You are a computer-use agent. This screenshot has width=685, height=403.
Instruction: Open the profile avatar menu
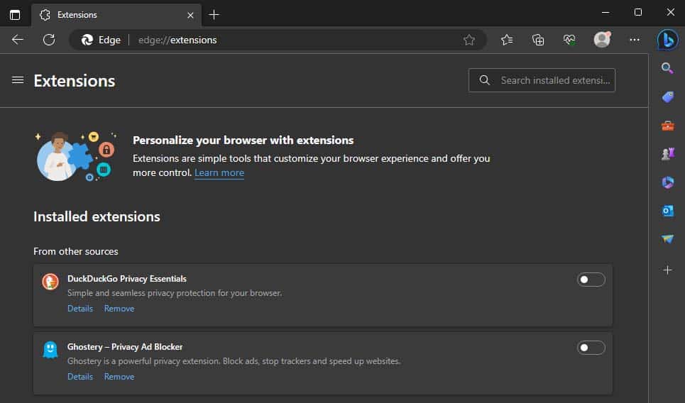point(602,40)
